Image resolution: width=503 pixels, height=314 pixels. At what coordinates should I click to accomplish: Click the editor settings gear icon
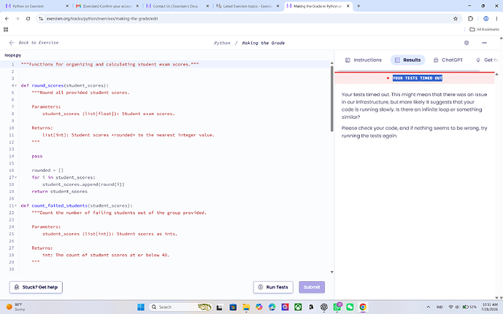[x=466, y=43]
